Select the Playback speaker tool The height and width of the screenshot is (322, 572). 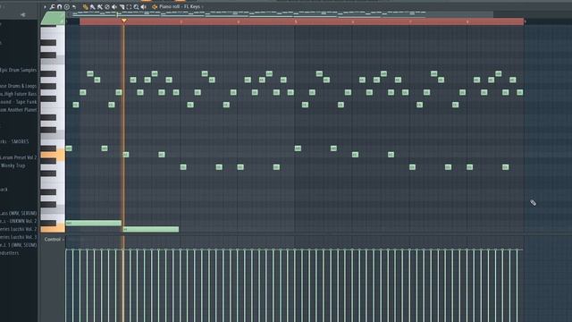coord(143,6)
